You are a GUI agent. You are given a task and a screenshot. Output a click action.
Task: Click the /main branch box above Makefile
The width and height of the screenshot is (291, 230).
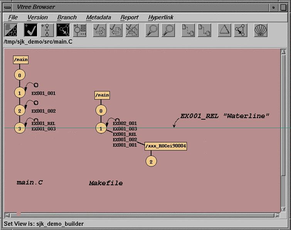point(102,95)
